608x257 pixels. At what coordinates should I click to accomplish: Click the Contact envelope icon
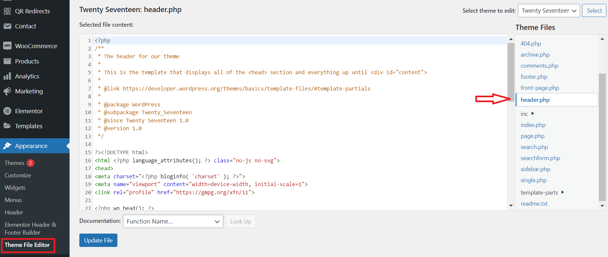tap(7, 26)
